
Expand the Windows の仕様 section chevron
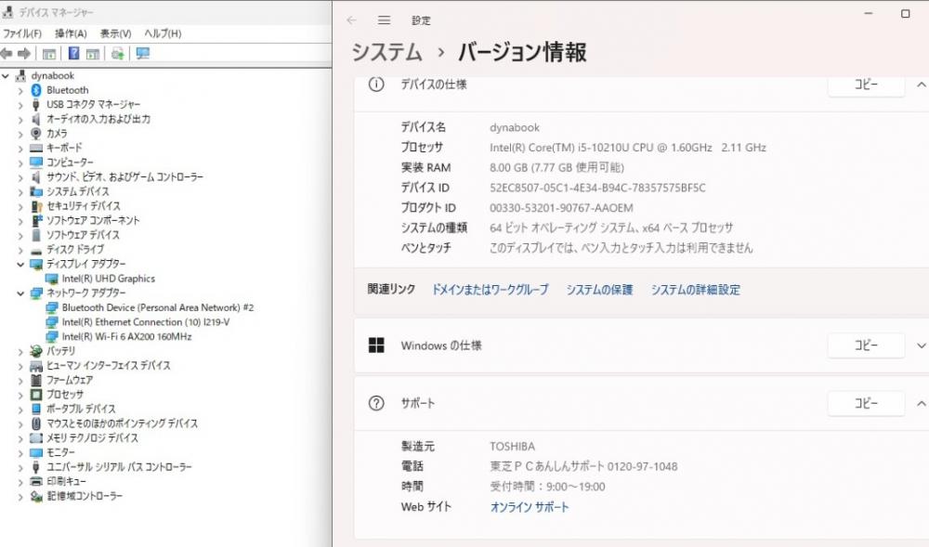tap(921, 345)
